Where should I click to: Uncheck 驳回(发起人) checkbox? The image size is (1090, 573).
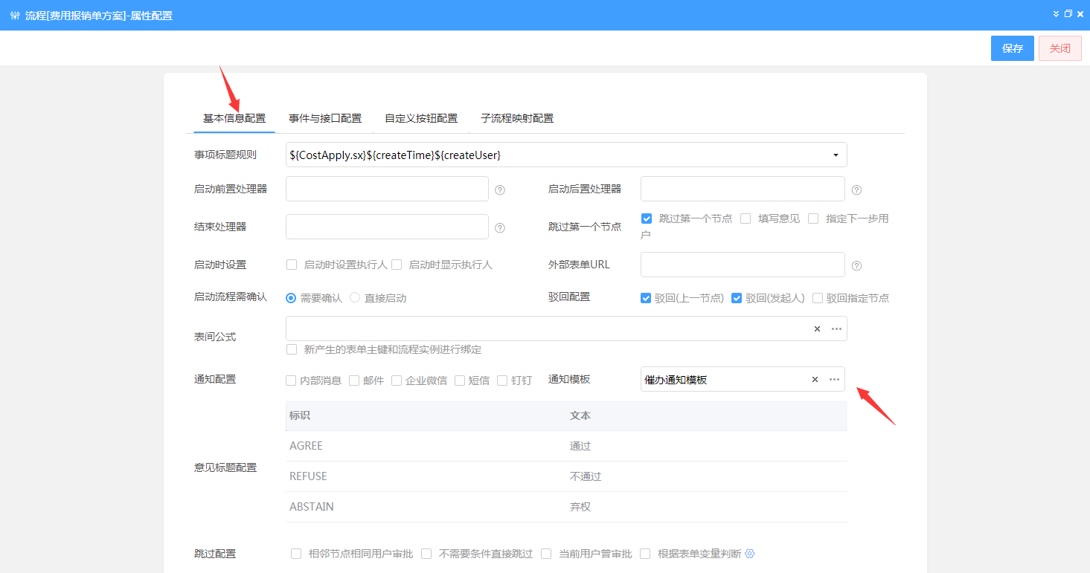(x=737, y=298)
